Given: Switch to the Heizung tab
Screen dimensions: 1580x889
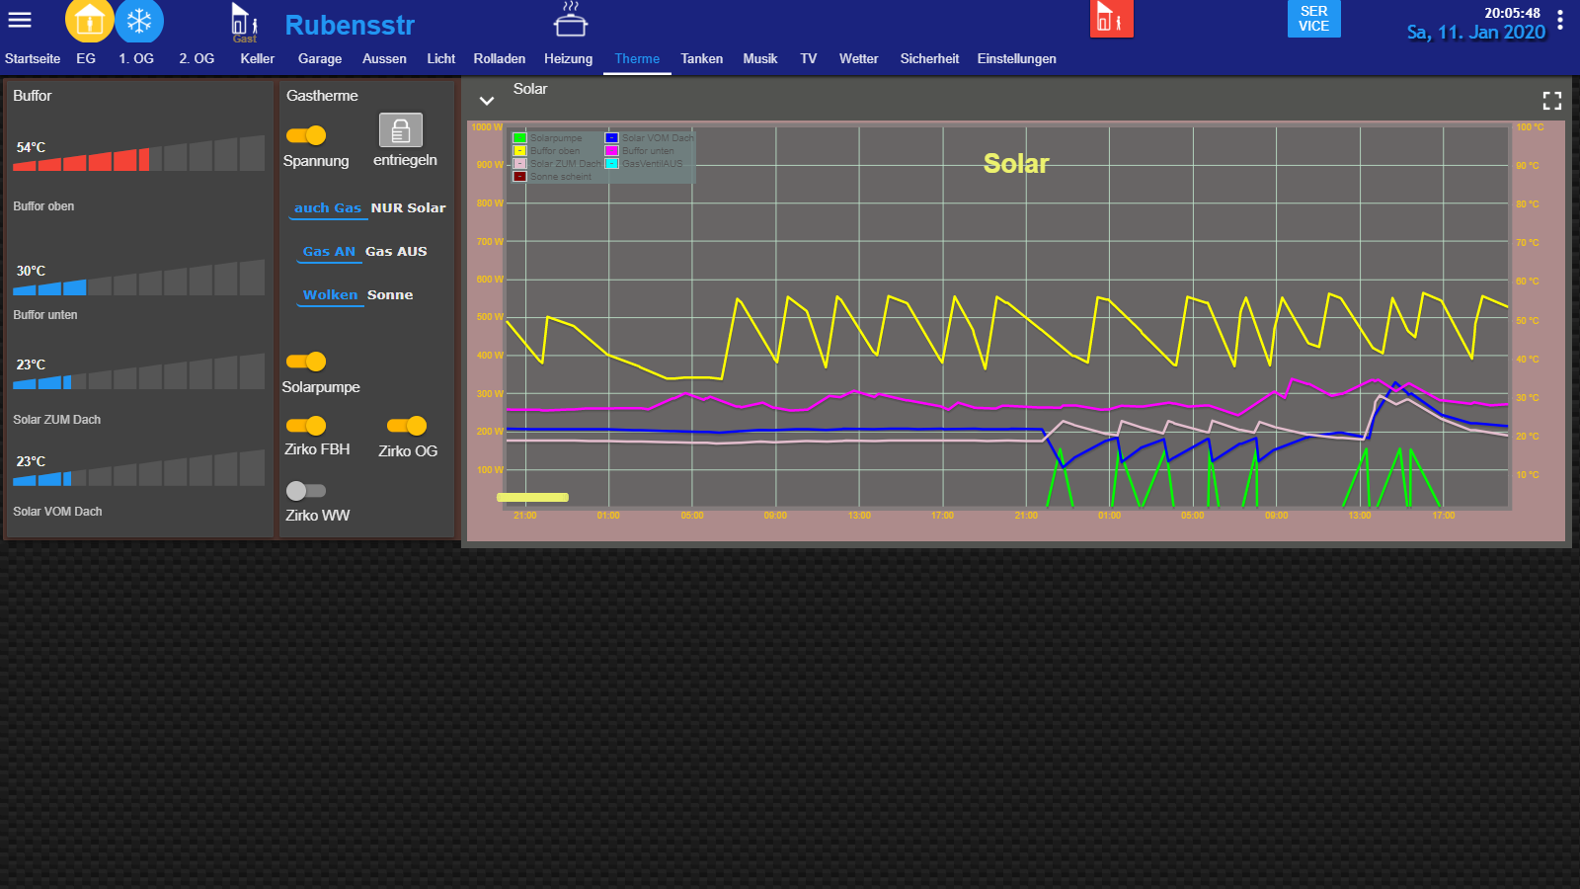Looking at the screenshot, I should tap(569, 59).
